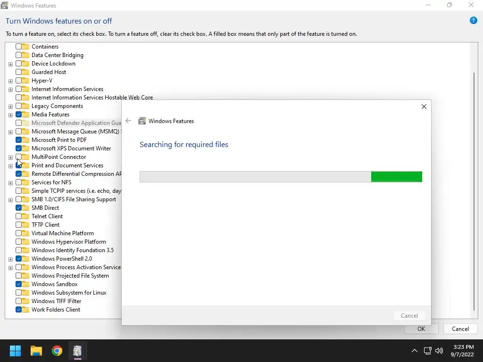Expand Windows Process Activation Service node
483x362 pixels.
pos(10,268)
